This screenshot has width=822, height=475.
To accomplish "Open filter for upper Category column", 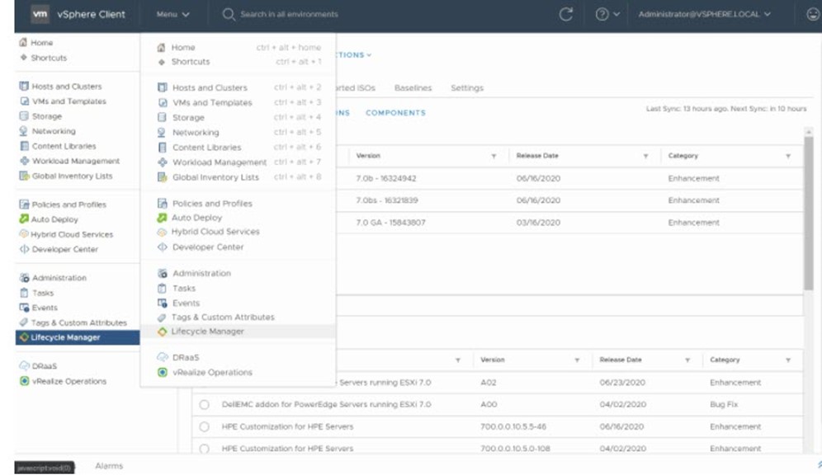I will click(788, 156).
